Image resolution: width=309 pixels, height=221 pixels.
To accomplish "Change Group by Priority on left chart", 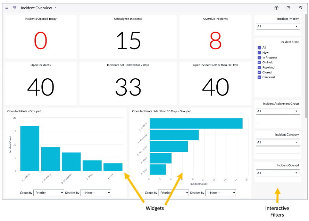I will (48, 193).
